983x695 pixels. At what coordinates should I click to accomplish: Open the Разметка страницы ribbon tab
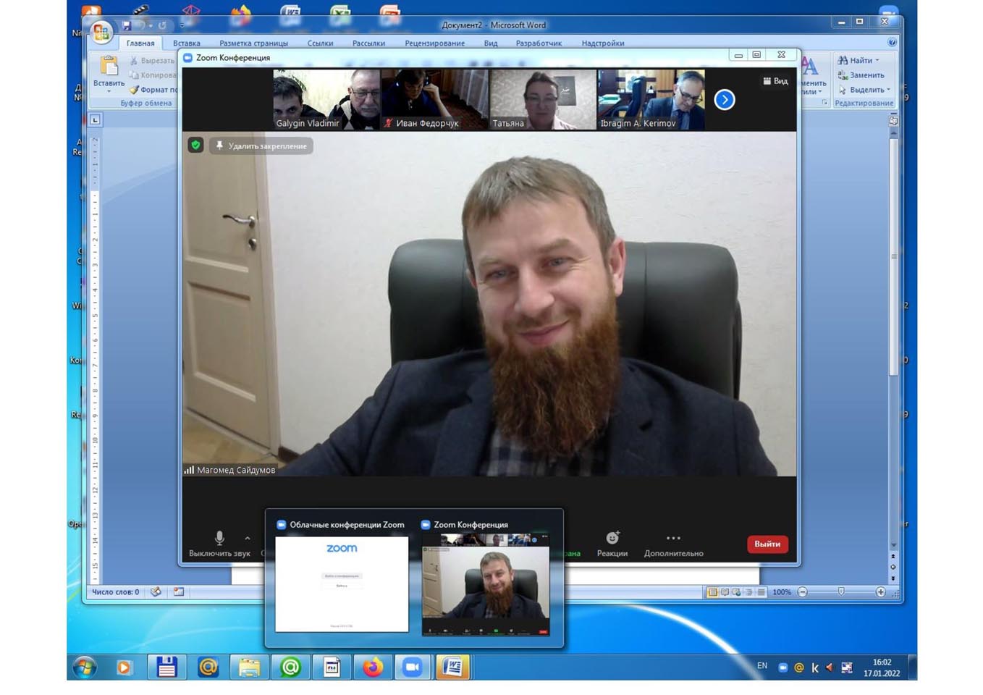(x=253, y=43)
